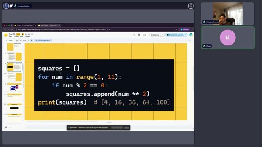262x147 pixels.
Task: Click the zoom tool magnifier icon
Action: [x=20, y=40]
